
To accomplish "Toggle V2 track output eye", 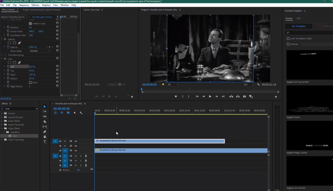I will click(76, 146).
